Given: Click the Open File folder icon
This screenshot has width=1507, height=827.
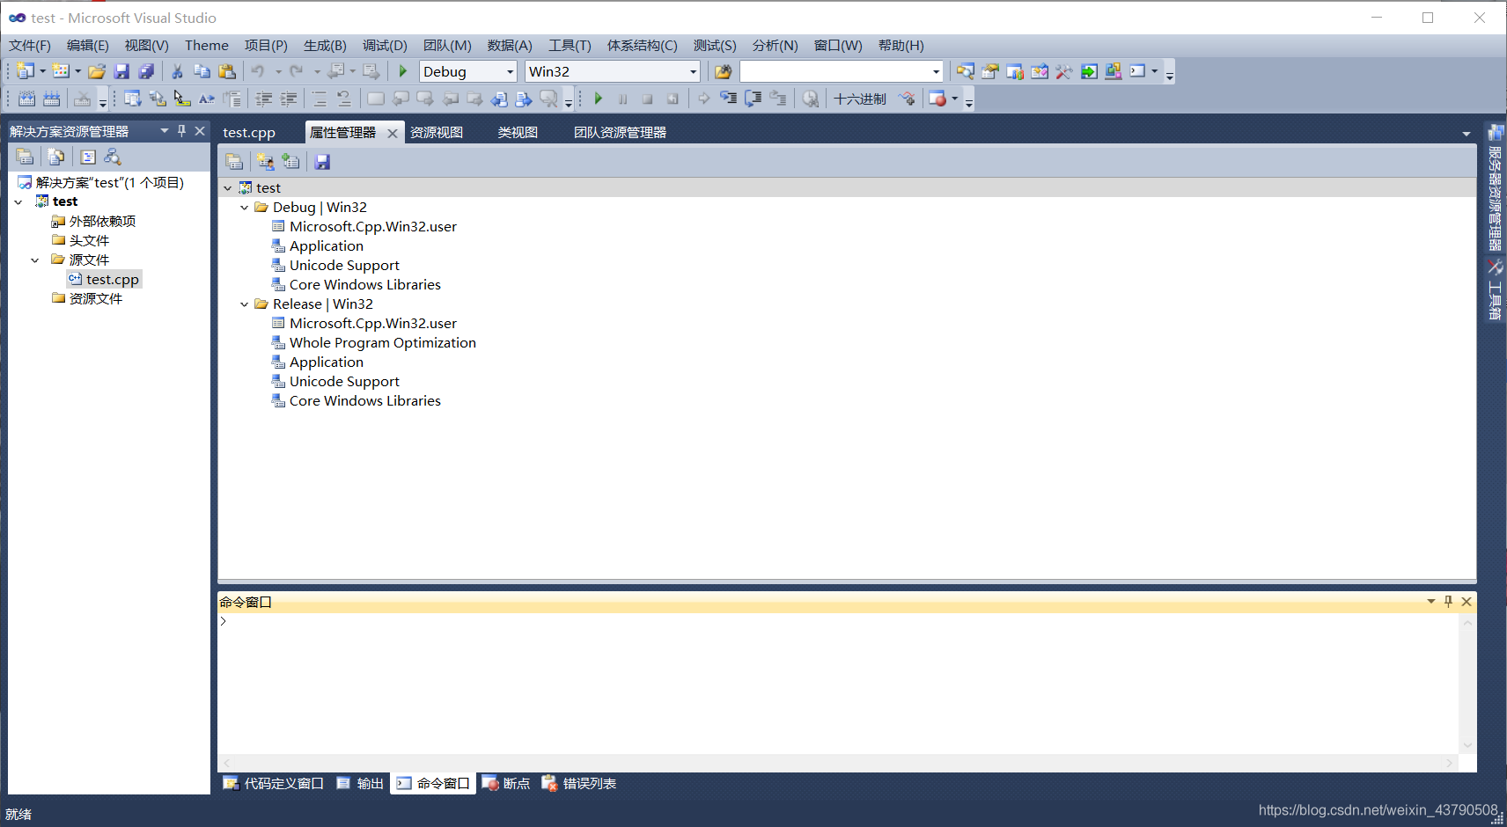Looking at the screenshot, I should 97,71.
